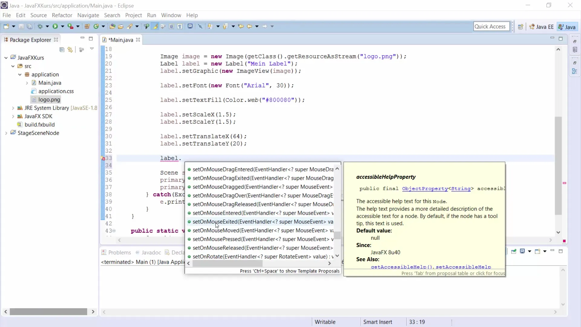Open the Window menu

point(171,15)
